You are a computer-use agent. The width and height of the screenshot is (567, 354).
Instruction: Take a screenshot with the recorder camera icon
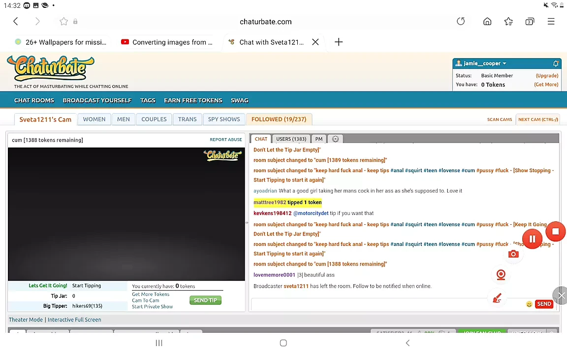(x=513, y=254)
